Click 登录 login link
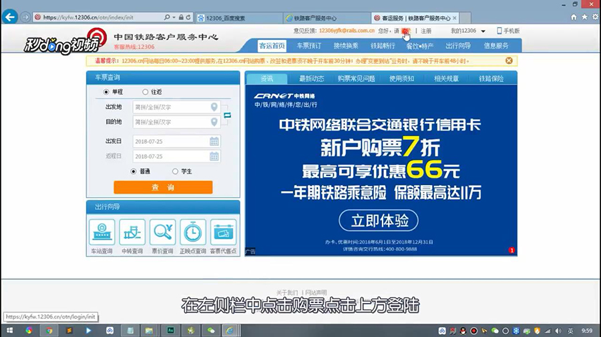Image resolution: width=601 pixels, height=337 pixels. pos(406,31)
